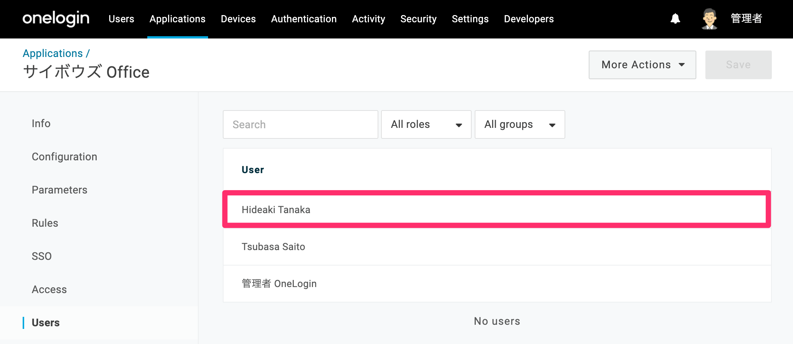Focus the user Search field
Screen dimensions: 793x344
300,124
